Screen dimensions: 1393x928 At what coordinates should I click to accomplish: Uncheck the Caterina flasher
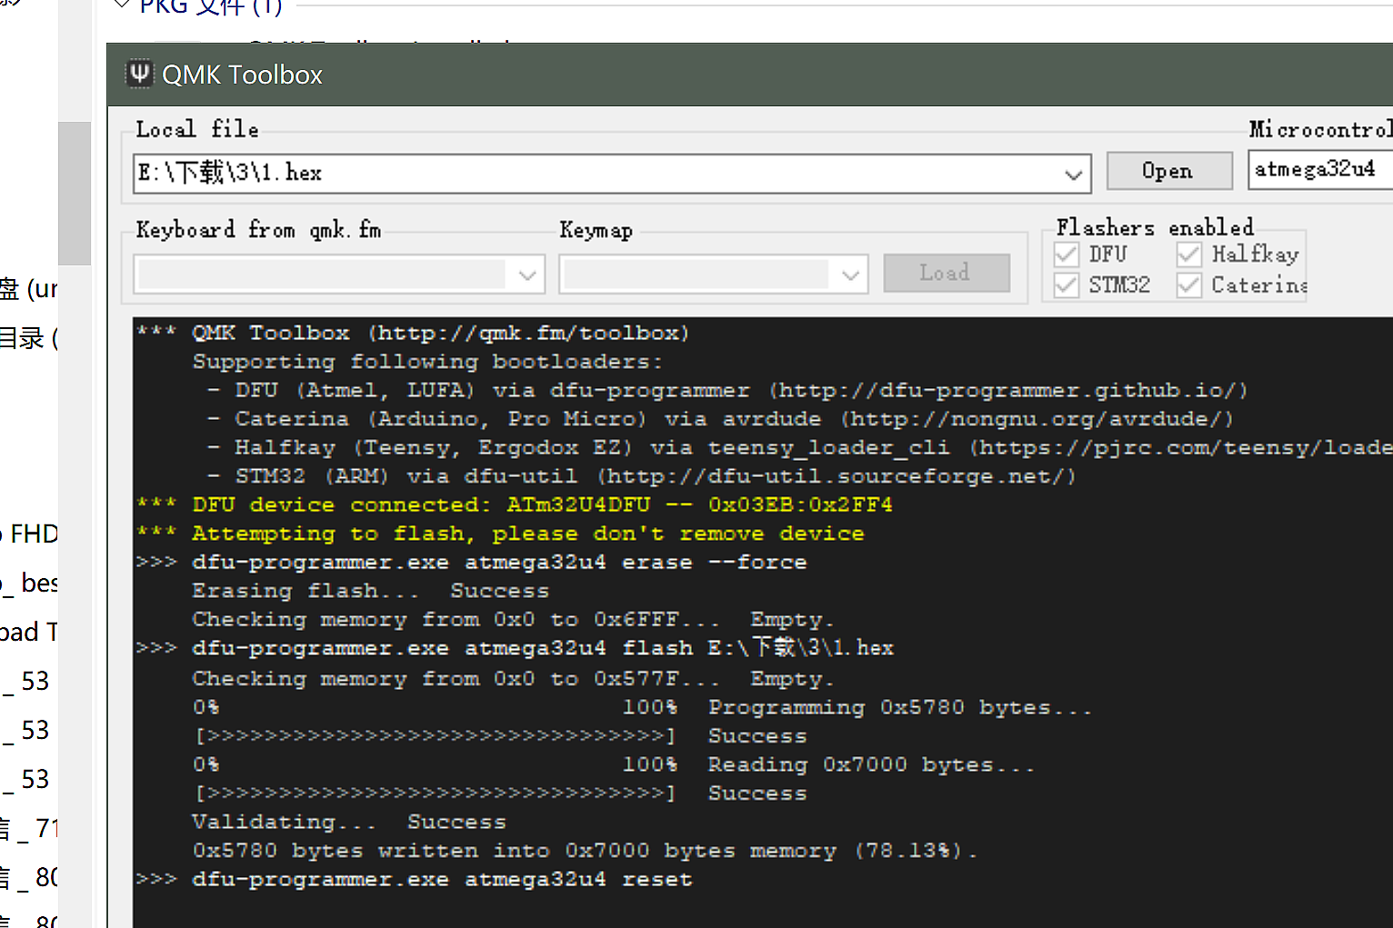click(1188, 284)
